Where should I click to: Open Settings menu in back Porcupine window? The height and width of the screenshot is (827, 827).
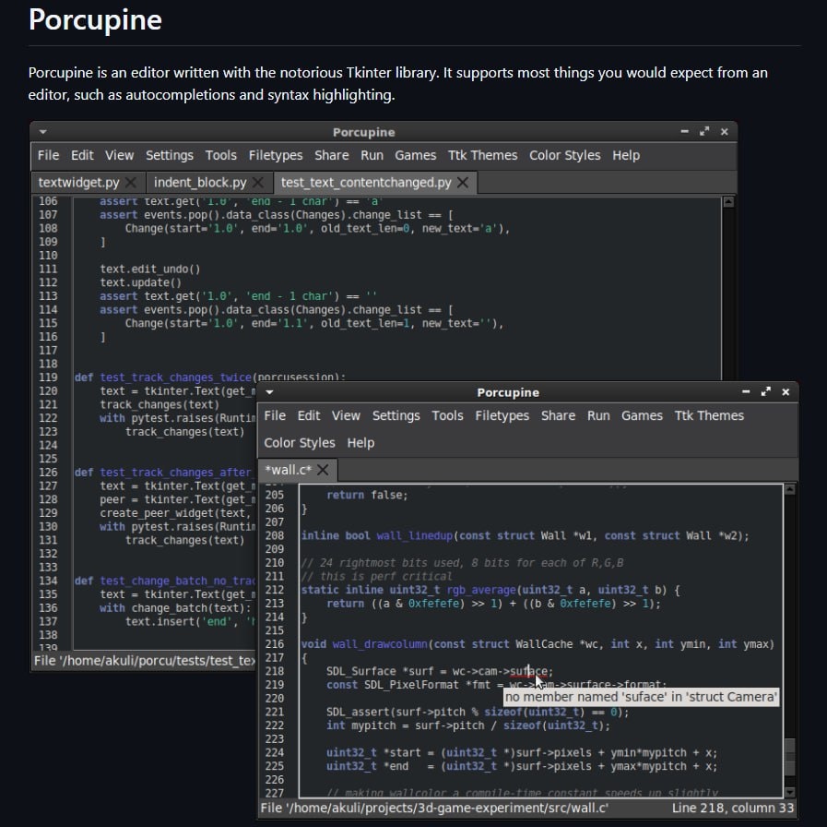tap(170, 155)
